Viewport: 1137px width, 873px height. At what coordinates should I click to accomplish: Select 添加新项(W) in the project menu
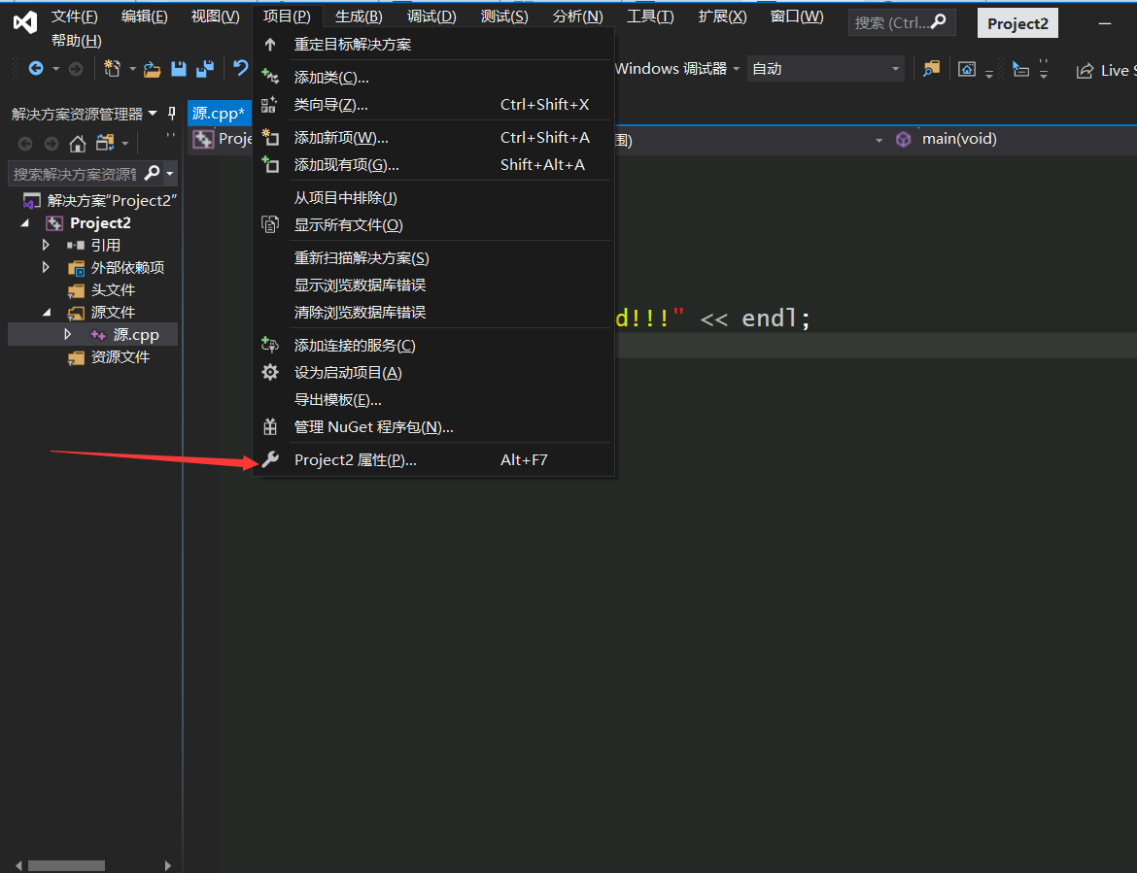click(x=341, y=138)
